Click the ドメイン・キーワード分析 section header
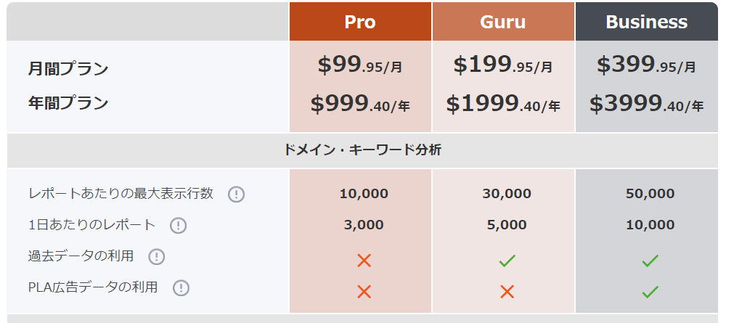Image resolution: width=734 pixels, height=323 pixels. click(362, 150)
